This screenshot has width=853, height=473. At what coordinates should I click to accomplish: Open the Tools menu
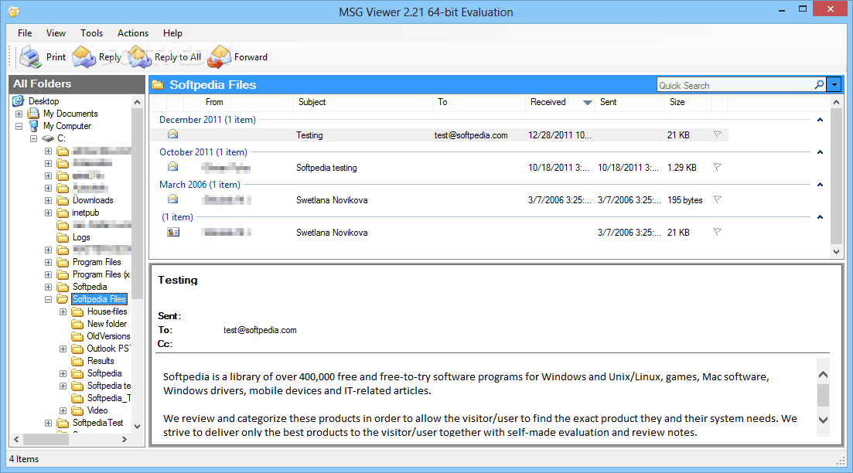(91, 33)
